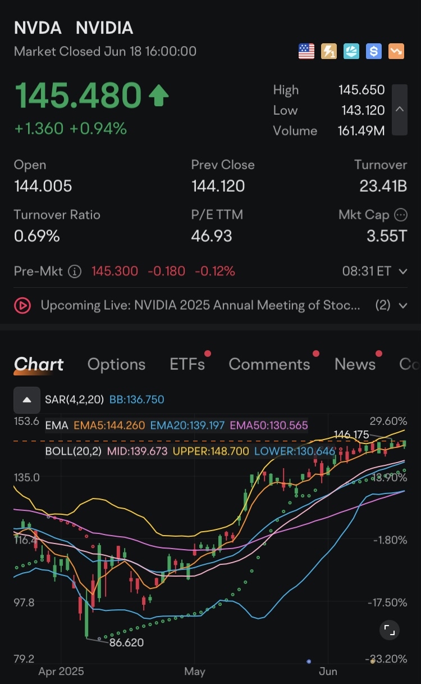This screenshot has width=421, height=684.
Task: Expand the upcoming live events list
Action: pos(402,306)
